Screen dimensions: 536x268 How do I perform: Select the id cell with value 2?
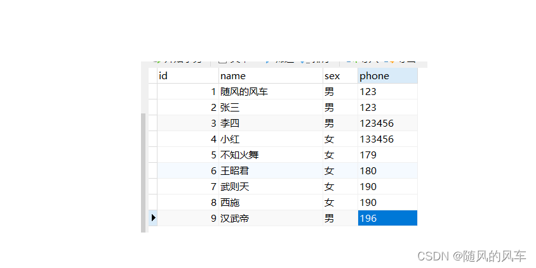pyautogui.click(x=188, y=108)
